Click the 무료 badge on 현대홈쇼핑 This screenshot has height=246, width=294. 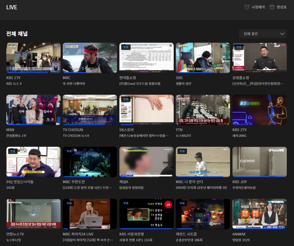coord(126,47)
